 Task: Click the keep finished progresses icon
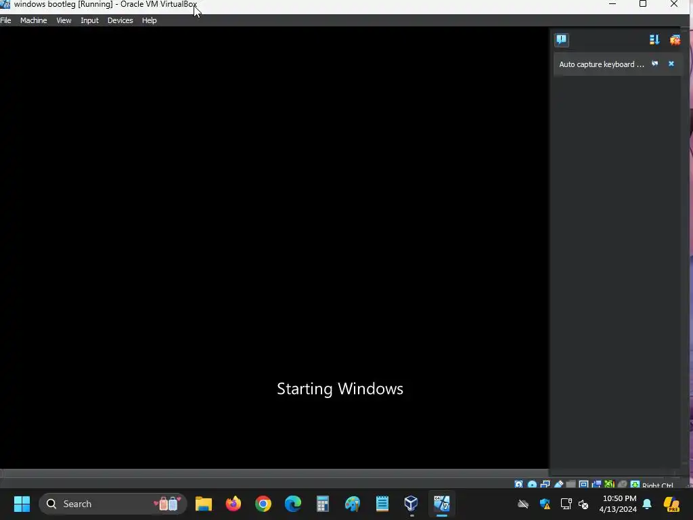[654, 40]
